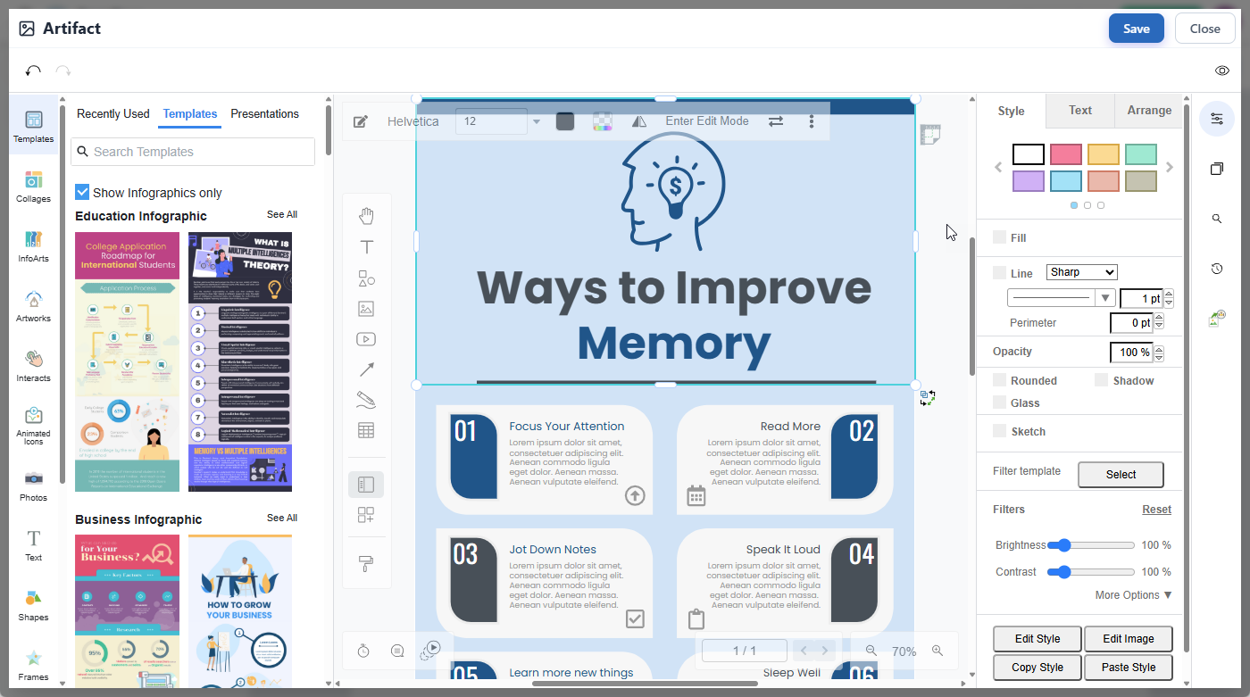Image resolution: width=1250 pixels, height=697 pixels.
Task: Click the Save button
Action: (x=1137, y=29)
